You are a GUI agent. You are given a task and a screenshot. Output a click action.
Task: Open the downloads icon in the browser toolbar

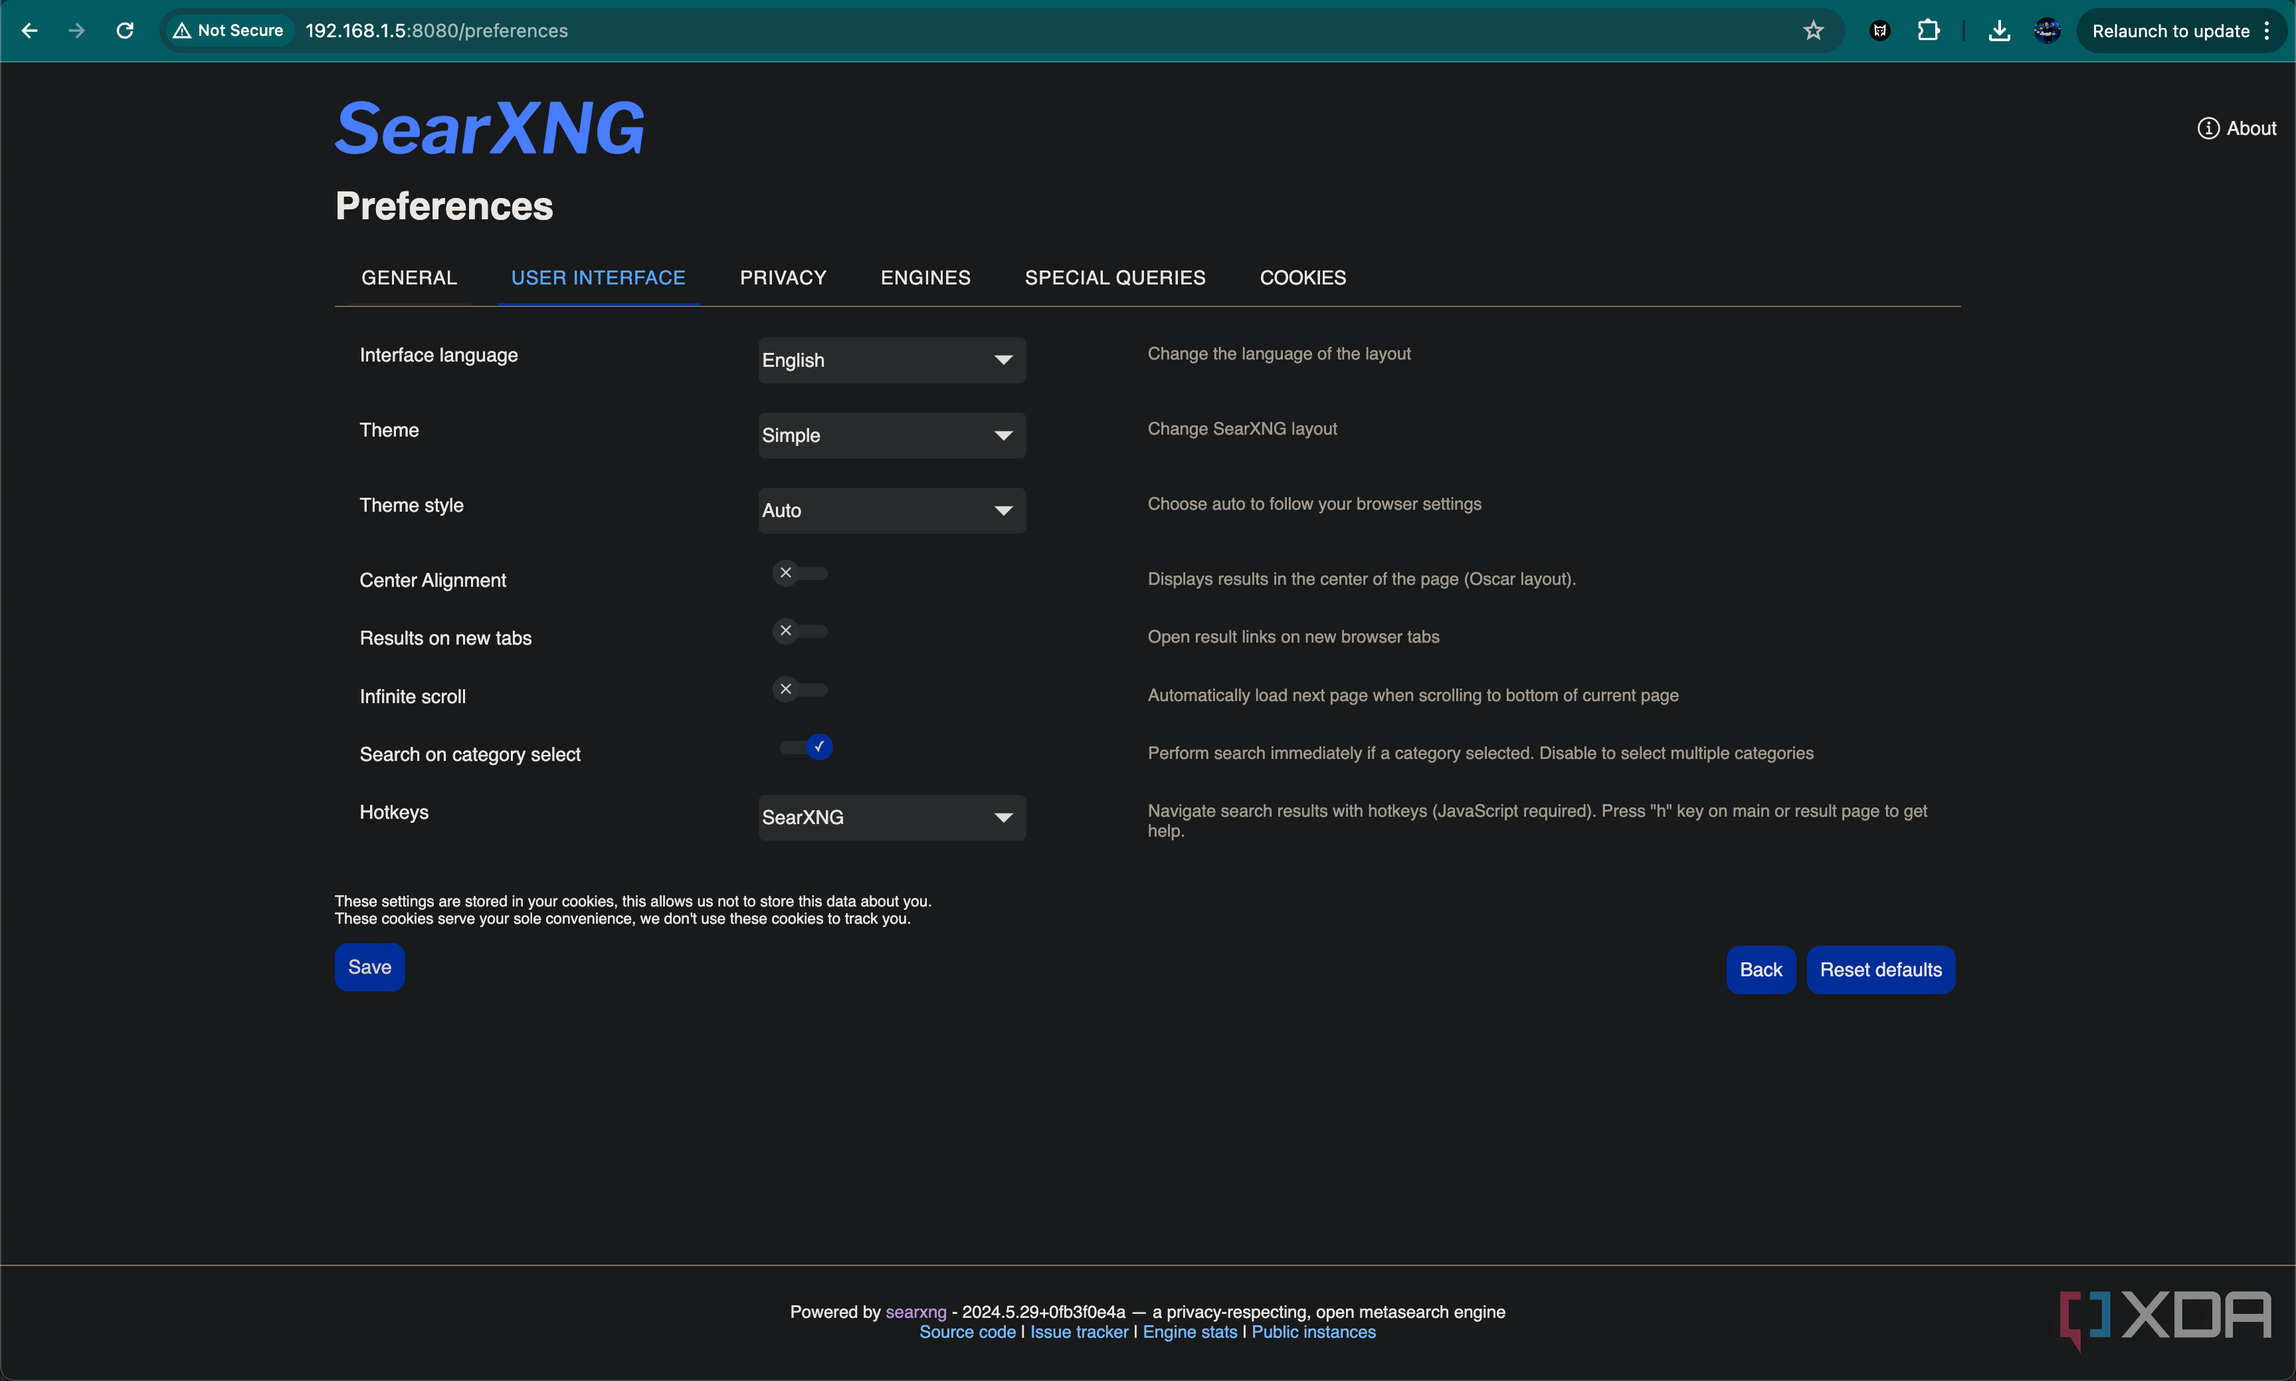point(1998,31)
